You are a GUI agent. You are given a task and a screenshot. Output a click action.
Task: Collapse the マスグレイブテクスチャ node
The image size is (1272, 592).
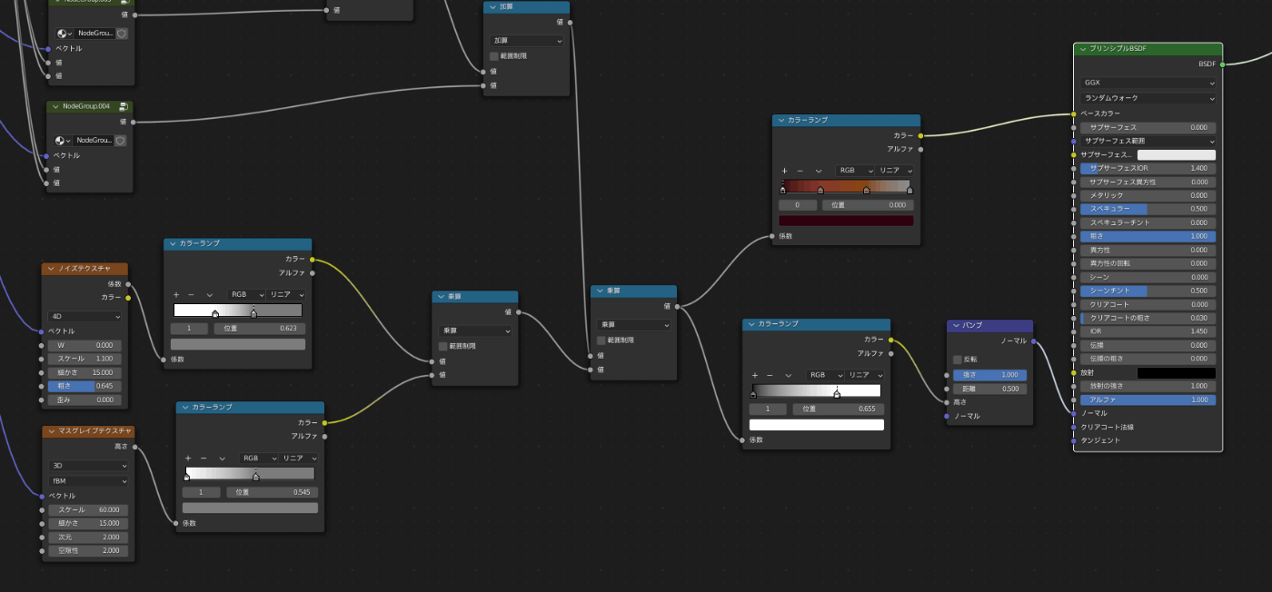50,431
